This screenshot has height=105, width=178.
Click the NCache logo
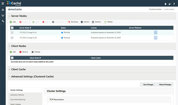[x=14, y=3]
